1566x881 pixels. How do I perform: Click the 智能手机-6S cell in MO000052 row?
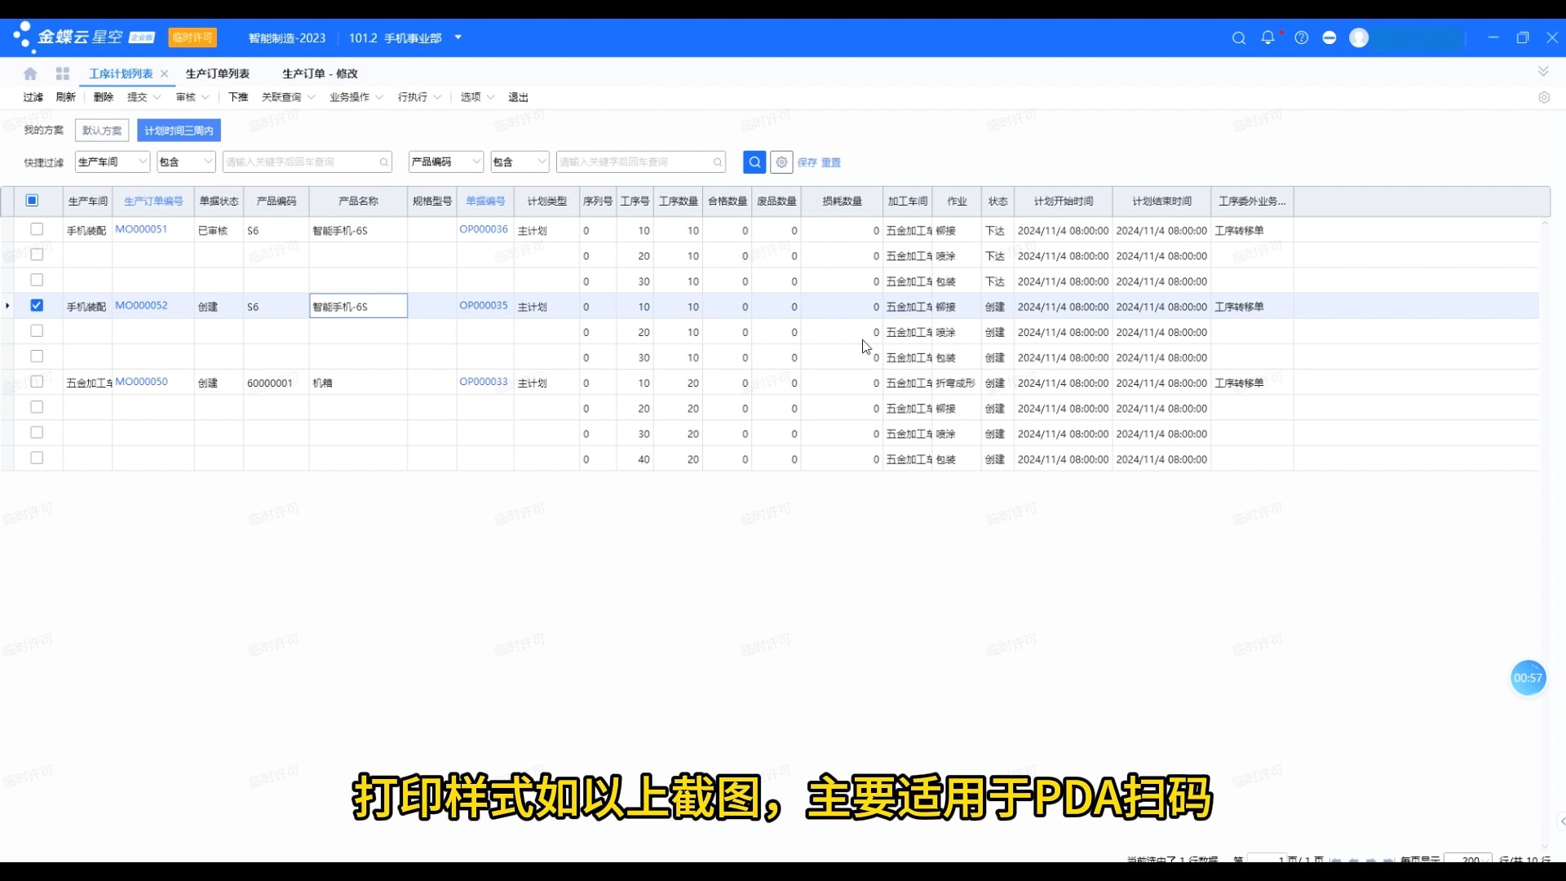pos(358,306)
